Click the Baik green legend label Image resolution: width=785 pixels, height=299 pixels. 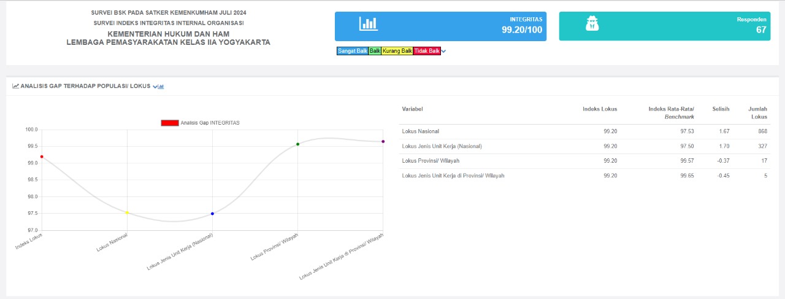coord(375,51)
